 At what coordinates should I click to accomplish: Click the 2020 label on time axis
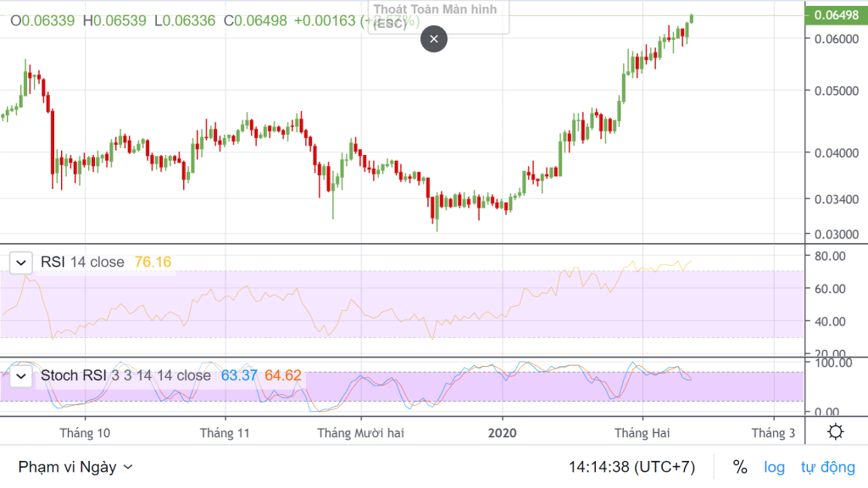(x=502, y=433)
